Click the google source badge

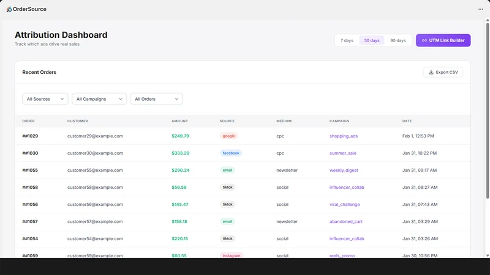(x=228, y=136)
